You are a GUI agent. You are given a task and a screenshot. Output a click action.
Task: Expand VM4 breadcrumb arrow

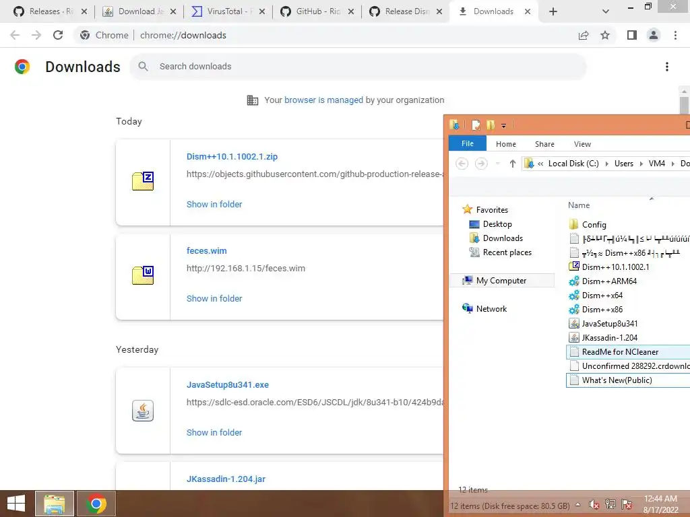pos(672,164)
